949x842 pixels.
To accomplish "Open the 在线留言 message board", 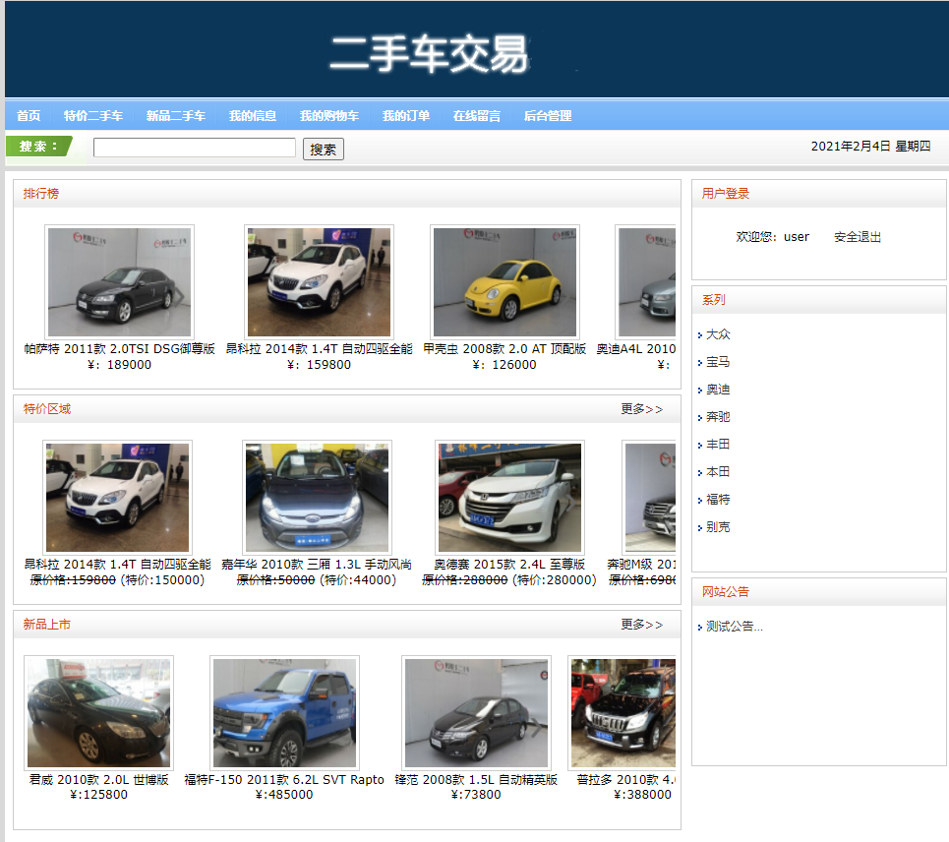I will pos(477,115).
